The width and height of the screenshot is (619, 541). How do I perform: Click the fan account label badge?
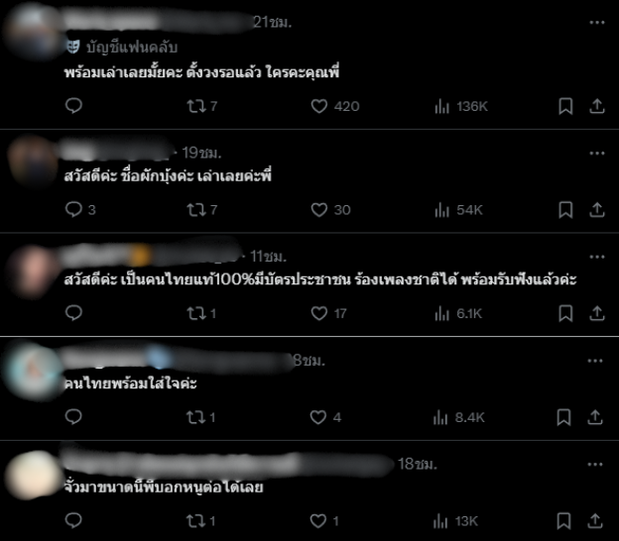point(122,48)
